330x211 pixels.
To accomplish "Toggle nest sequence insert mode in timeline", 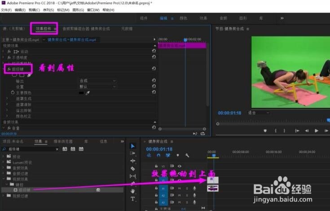I will click(149, 155).
